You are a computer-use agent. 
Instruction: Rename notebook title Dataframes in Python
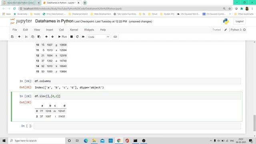tap(54, 21)
